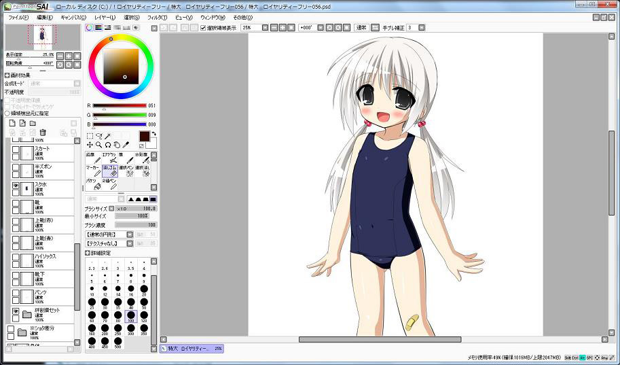Open the フィルタ menu
Viewport: 620px width, 365px height.
(157, 17)
